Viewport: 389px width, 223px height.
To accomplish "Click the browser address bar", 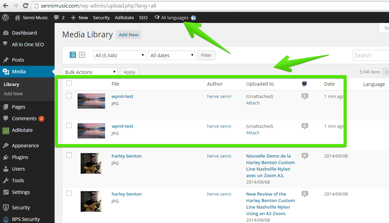I will (x=211, y=6).
